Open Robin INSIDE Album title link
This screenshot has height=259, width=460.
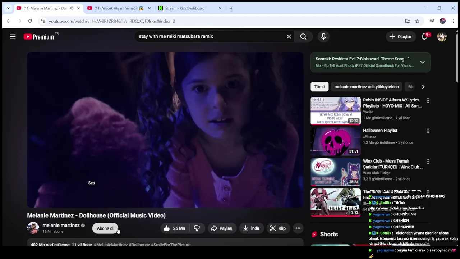click(392, 103)
